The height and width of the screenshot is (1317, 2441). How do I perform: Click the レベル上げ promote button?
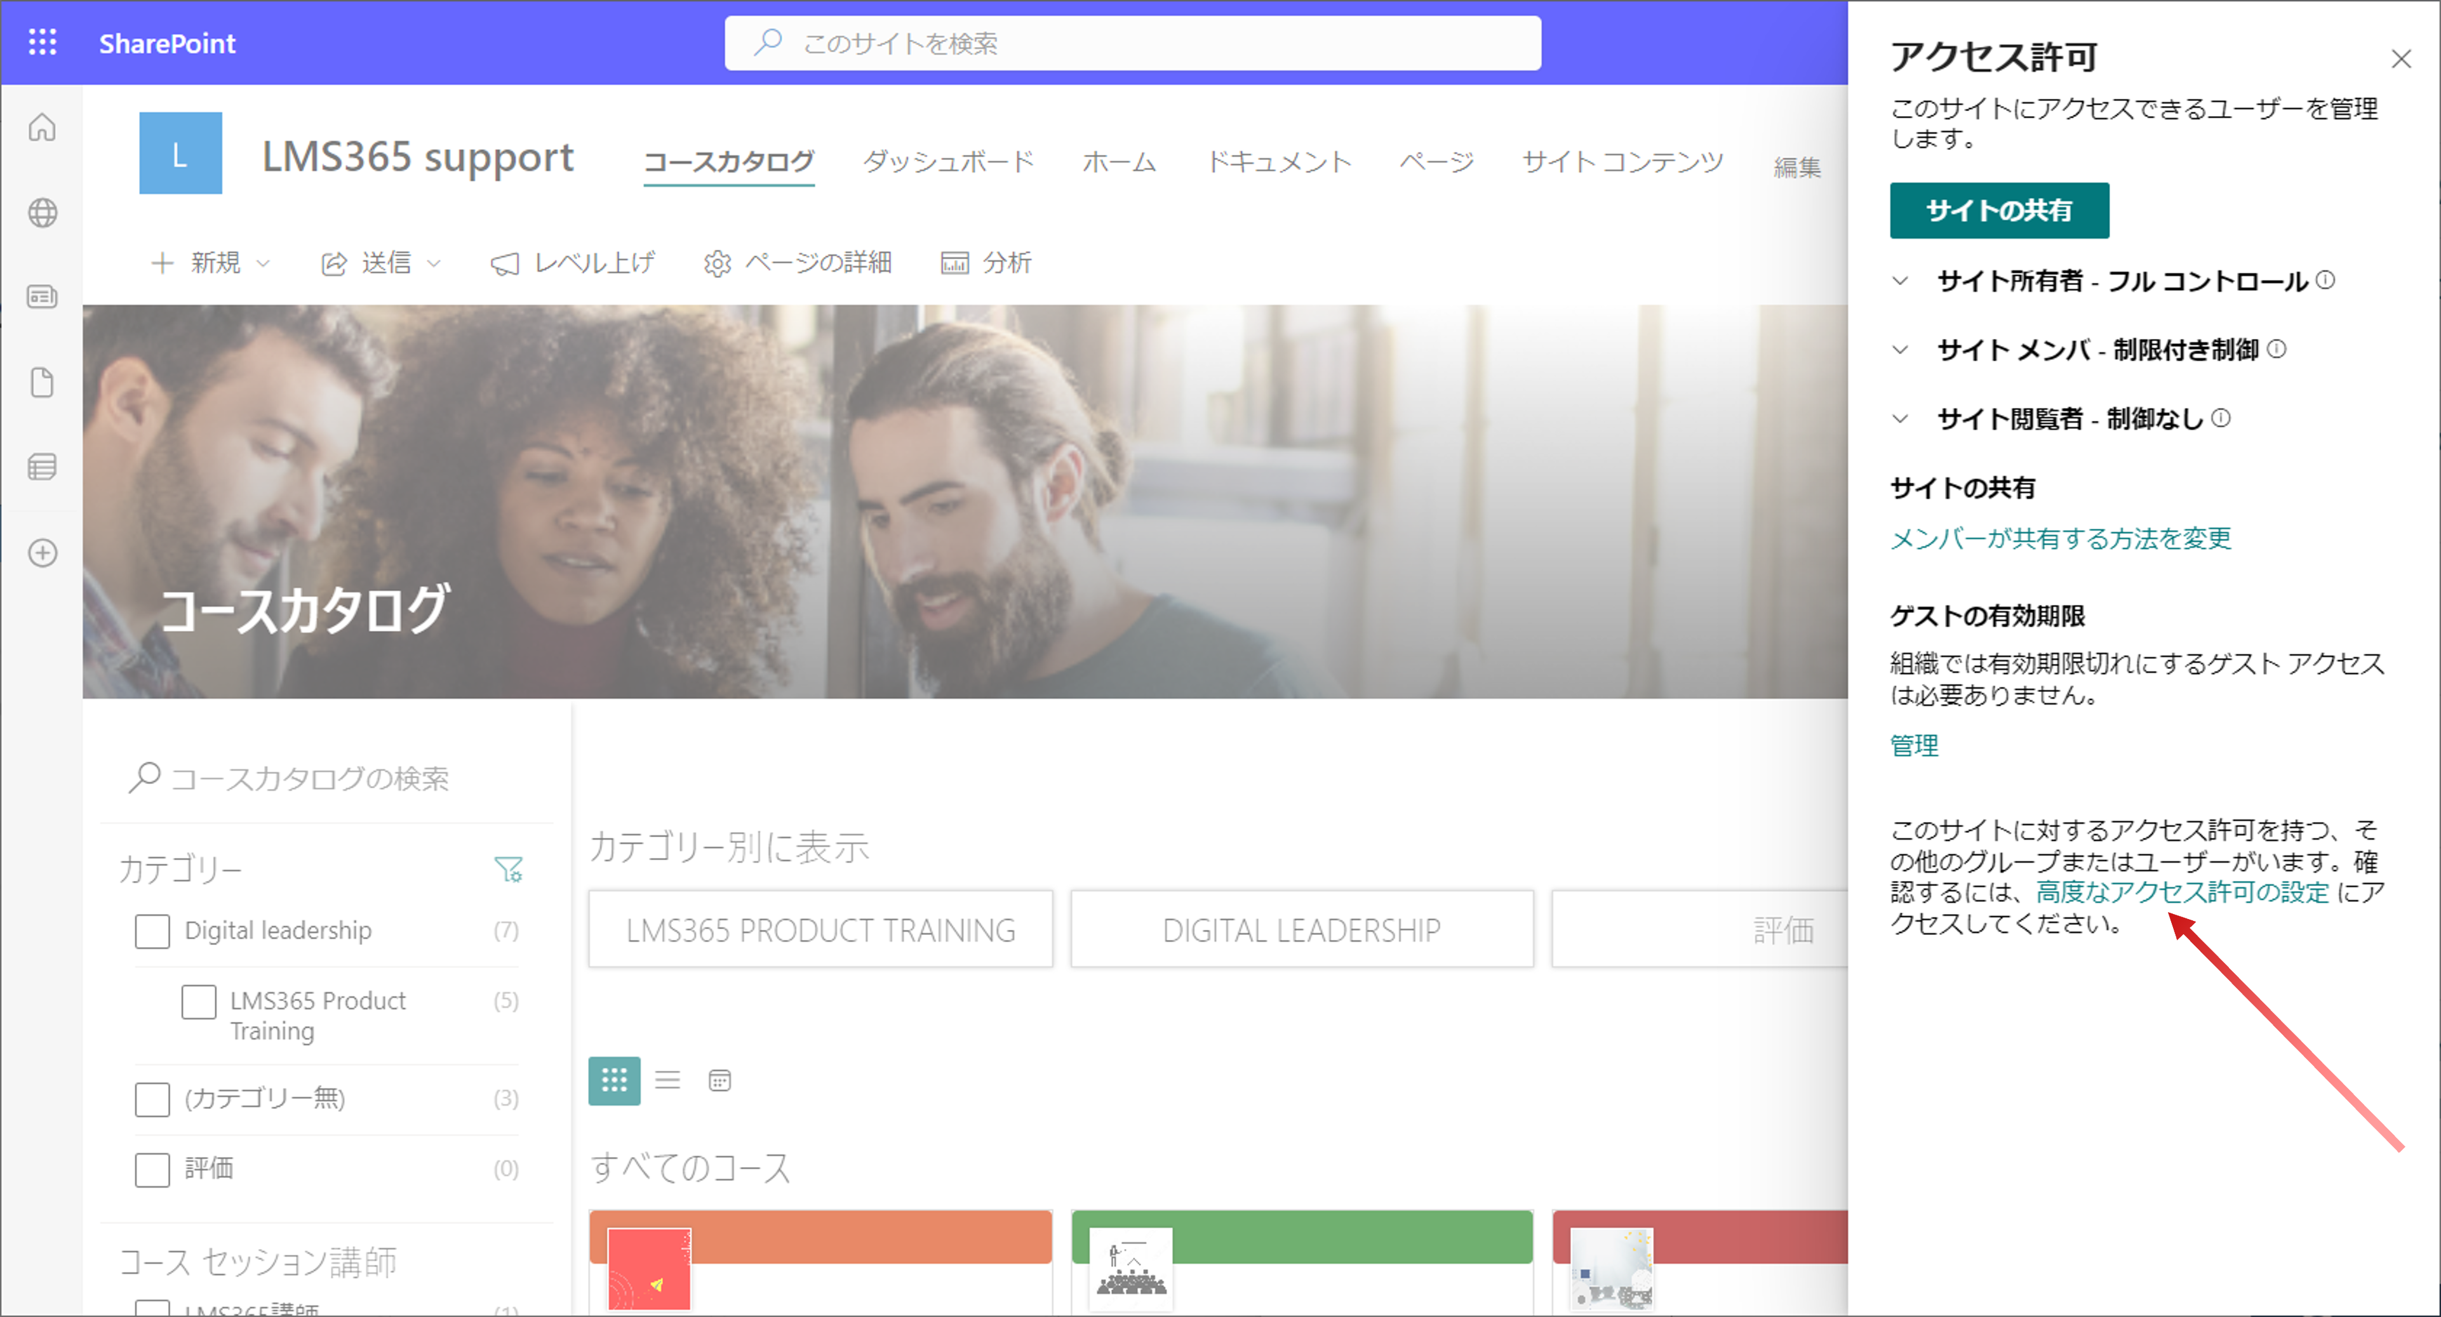(572, 262)
